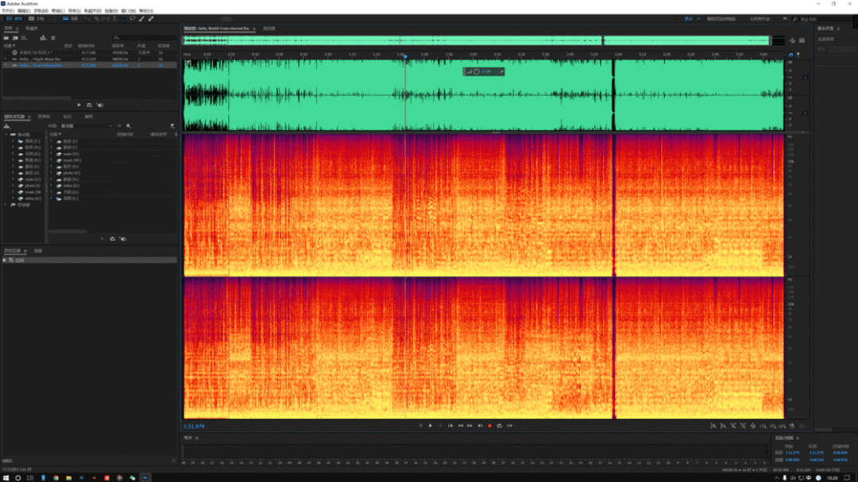Expand the main (U:) drive in tree
This screenshot has height=482, width=858.
point(14,179)
